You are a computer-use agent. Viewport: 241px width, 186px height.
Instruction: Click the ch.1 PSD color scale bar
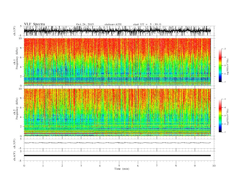pyautogui.click(x=220, y=66)
